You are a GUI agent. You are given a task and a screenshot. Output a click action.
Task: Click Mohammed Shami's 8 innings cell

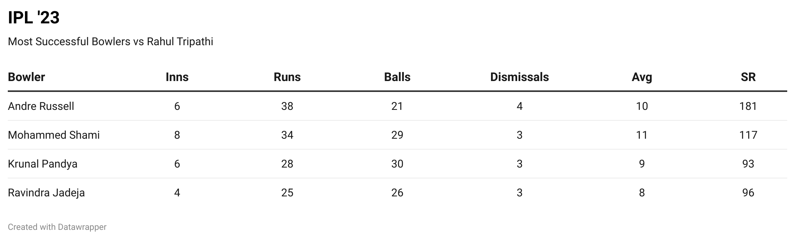click(x=177, y=135)
